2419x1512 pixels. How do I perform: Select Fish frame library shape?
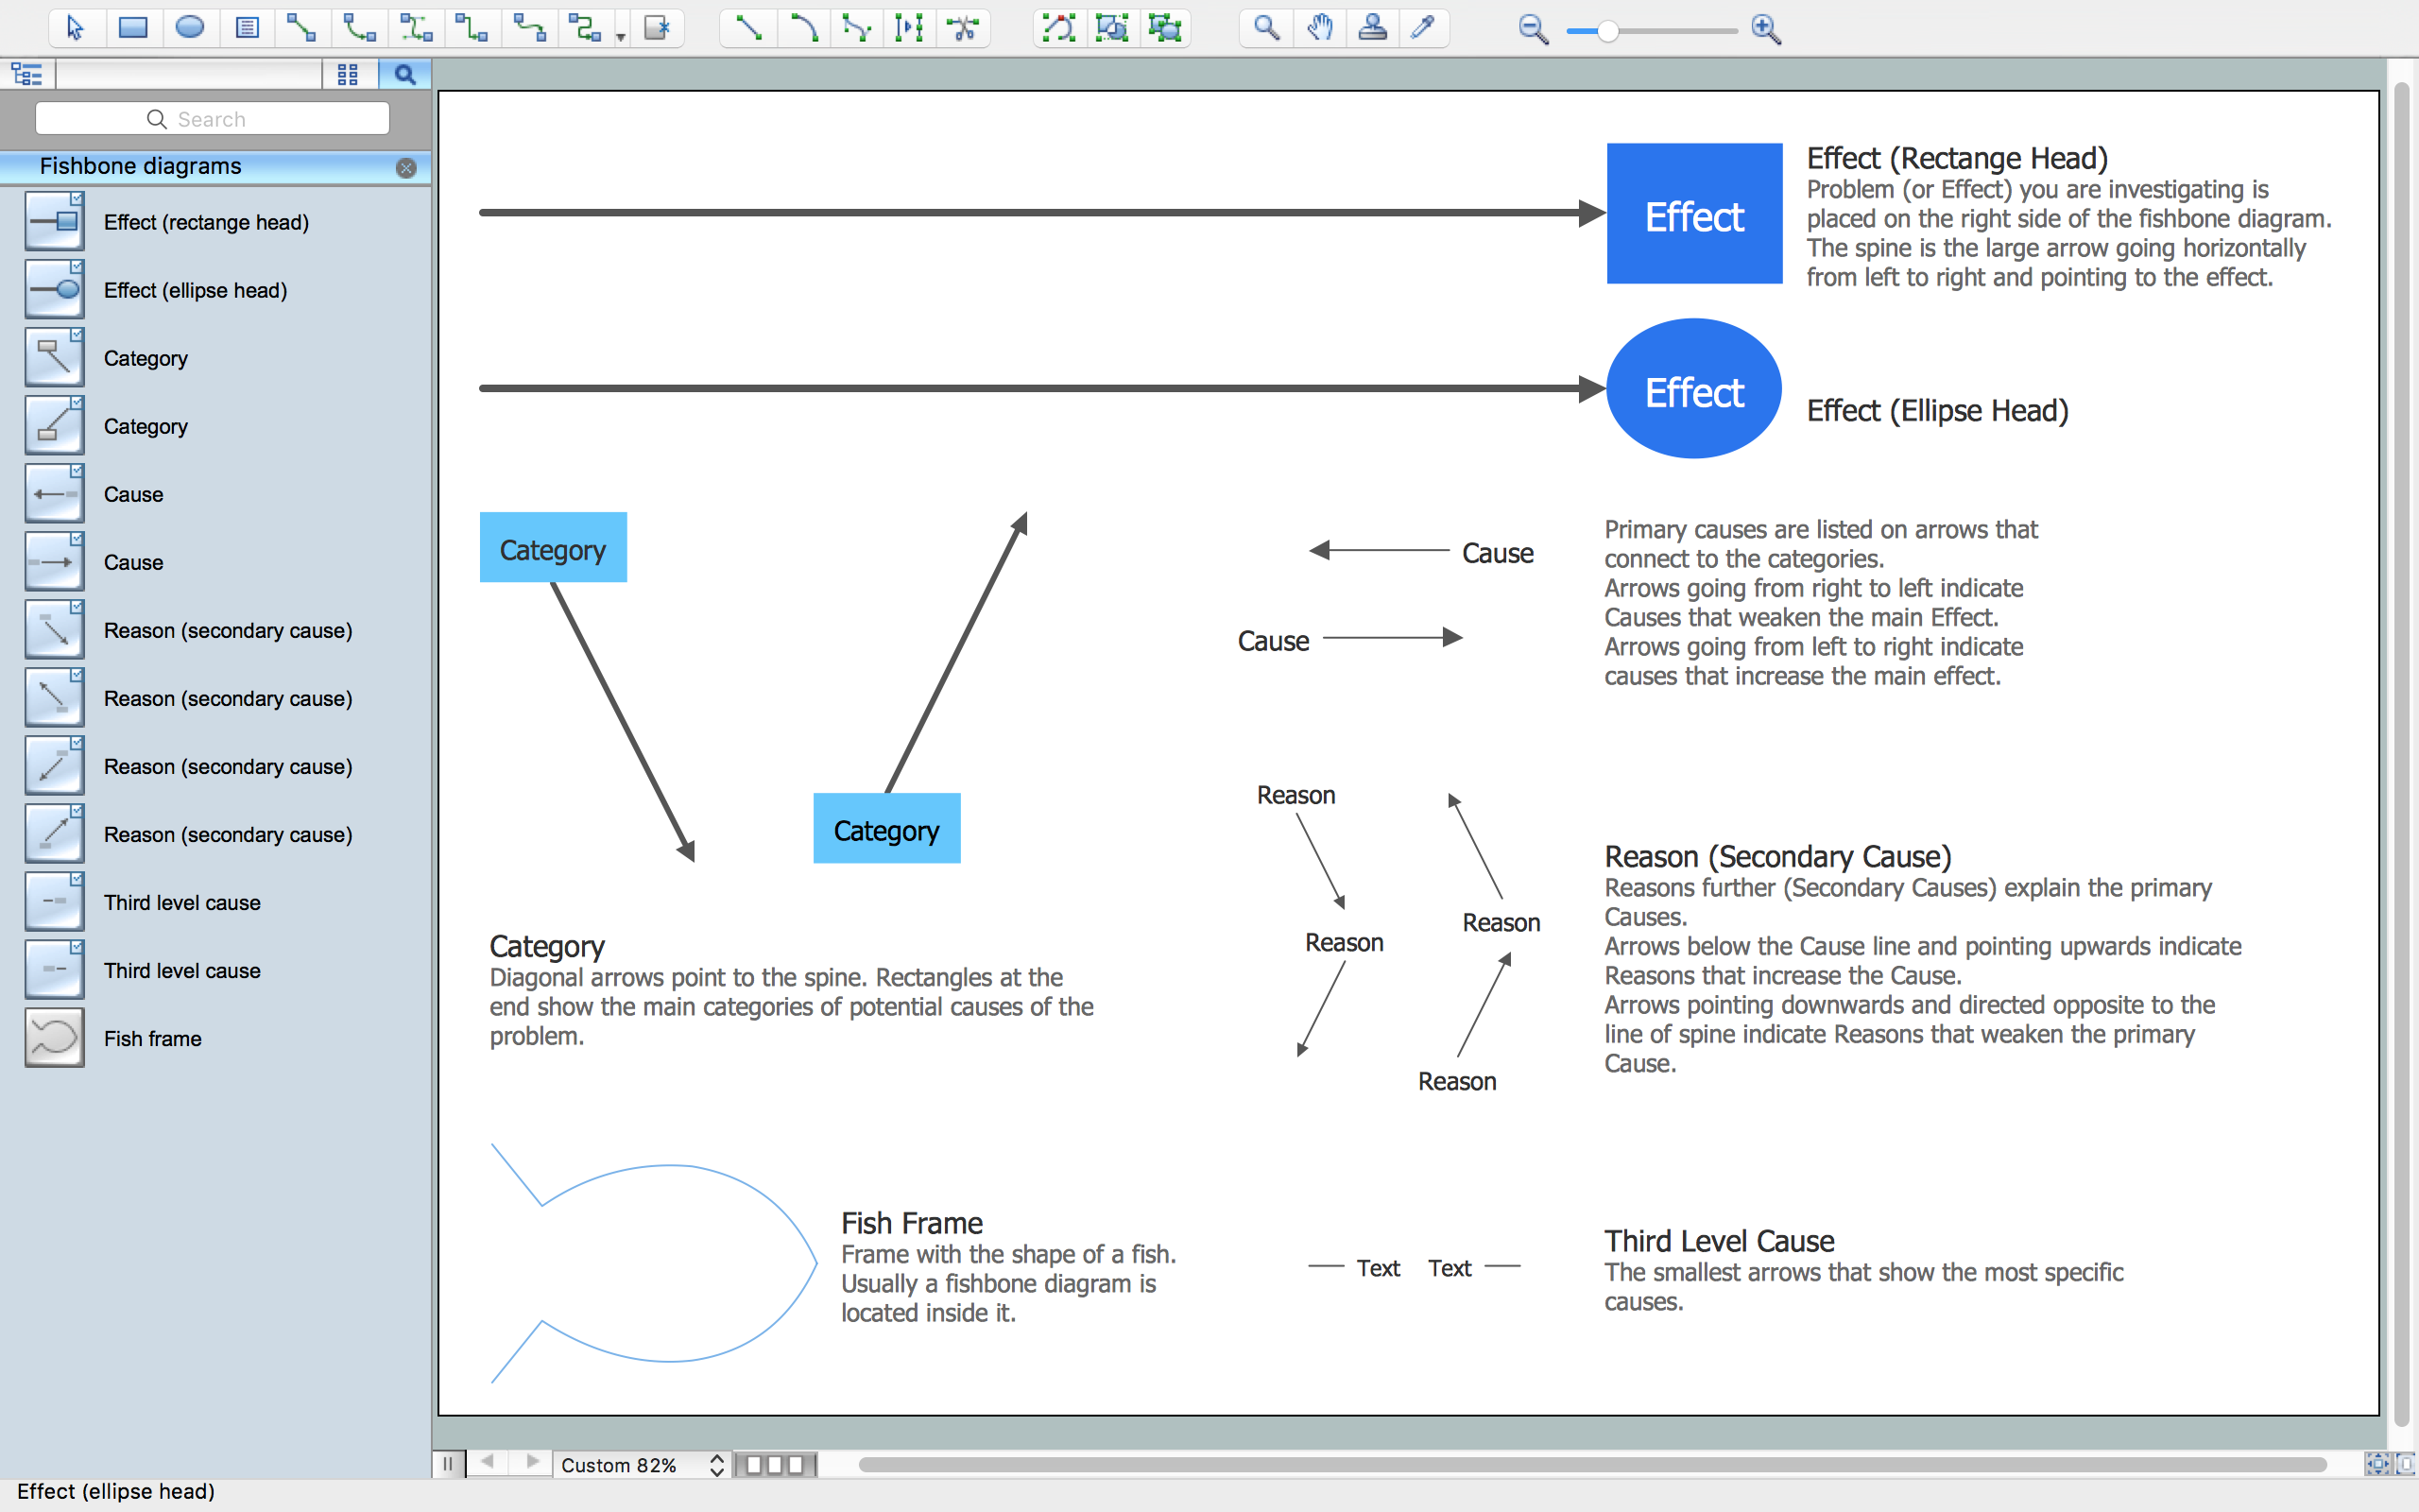[x=214, y=1038]
